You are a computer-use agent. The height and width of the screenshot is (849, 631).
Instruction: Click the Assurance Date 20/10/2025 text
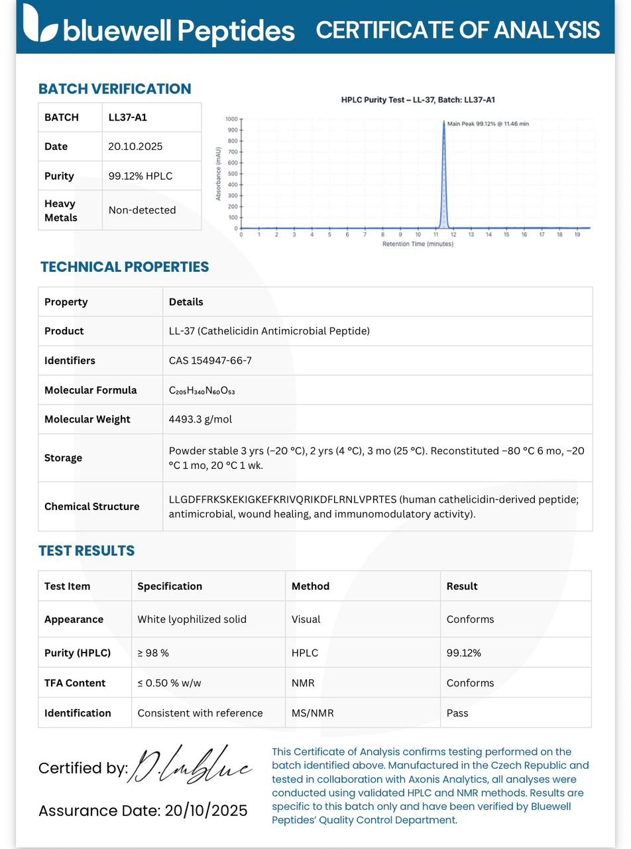pos(143,811)
